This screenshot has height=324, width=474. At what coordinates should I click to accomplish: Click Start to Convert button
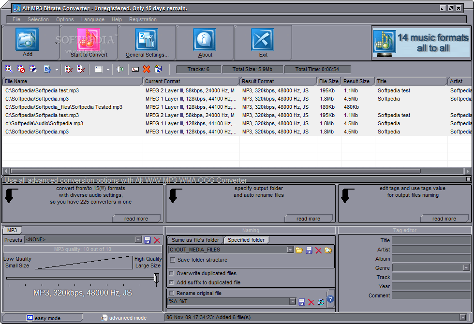[89, 43]
